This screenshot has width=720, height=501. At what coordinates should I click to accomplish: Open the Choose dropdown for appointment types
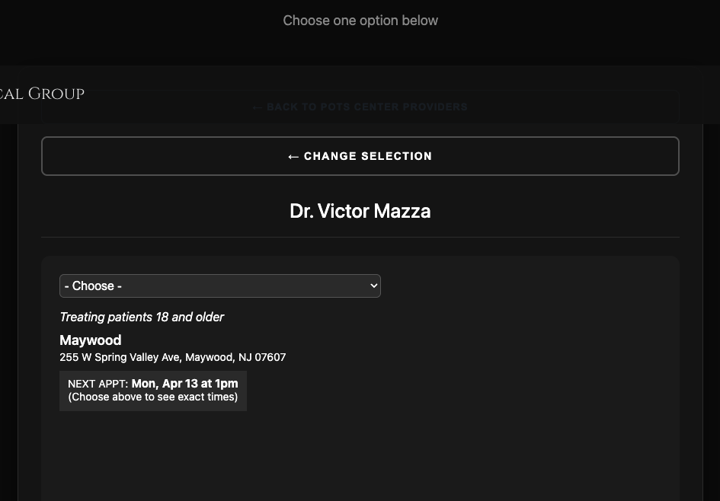tap(220, 286)
